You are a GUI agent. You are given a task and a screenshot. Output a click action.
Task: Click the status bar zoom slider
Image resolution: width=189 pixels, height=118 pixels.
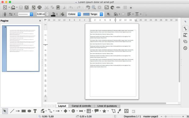click(x=172, y=116)
